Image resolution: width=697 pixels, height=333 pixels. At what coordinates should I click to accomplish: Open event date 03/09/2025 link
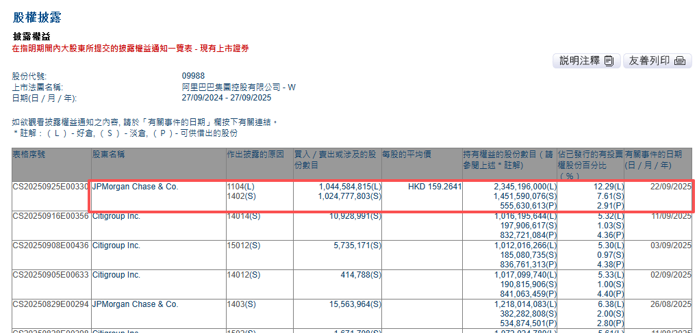pos(670,245)
